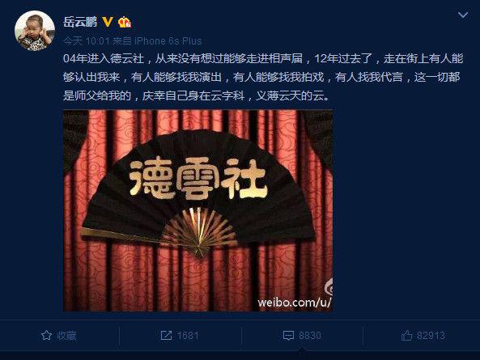Click 岳云鹏's baby avatar photo
This screenshot has height=360, width=480.
tap(35, 31)
